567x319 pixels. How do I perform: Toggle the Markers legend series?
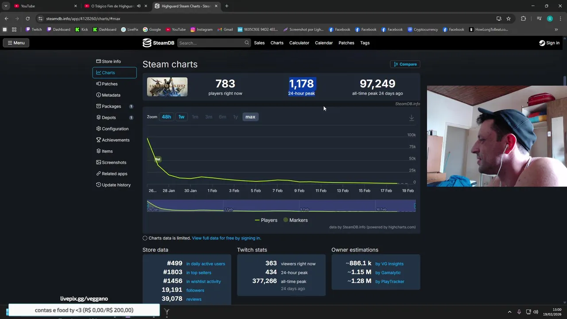[x=295, y=220]
